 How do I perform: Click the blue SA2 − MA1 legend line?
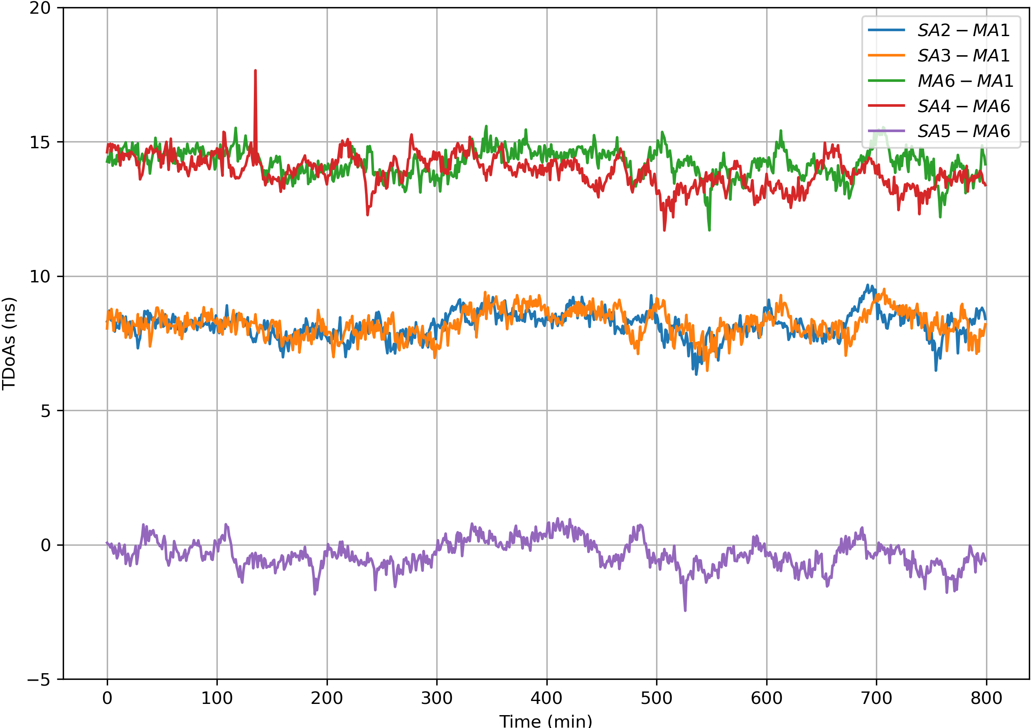(886, 30)
